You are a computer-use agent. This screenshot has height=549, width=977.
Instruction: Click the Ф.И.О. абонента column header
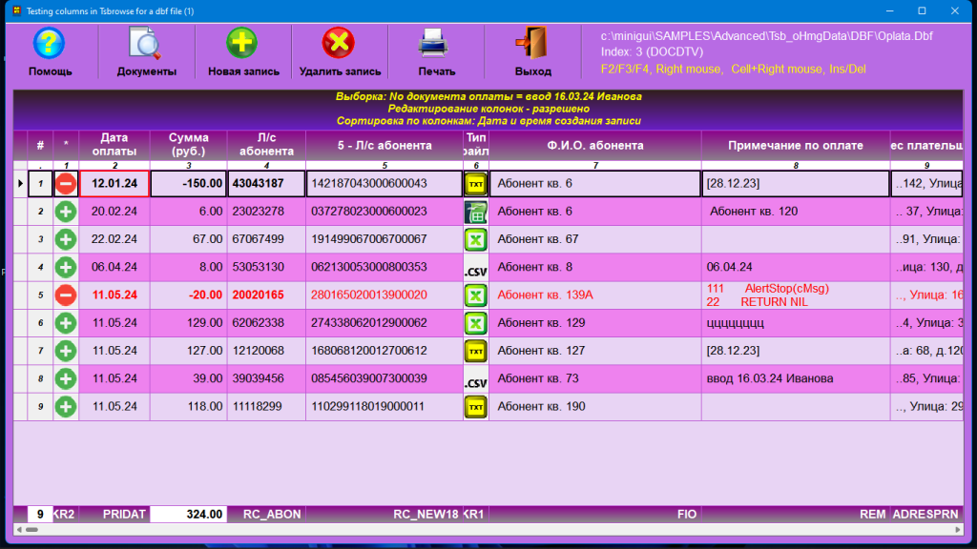coord(595,145)
